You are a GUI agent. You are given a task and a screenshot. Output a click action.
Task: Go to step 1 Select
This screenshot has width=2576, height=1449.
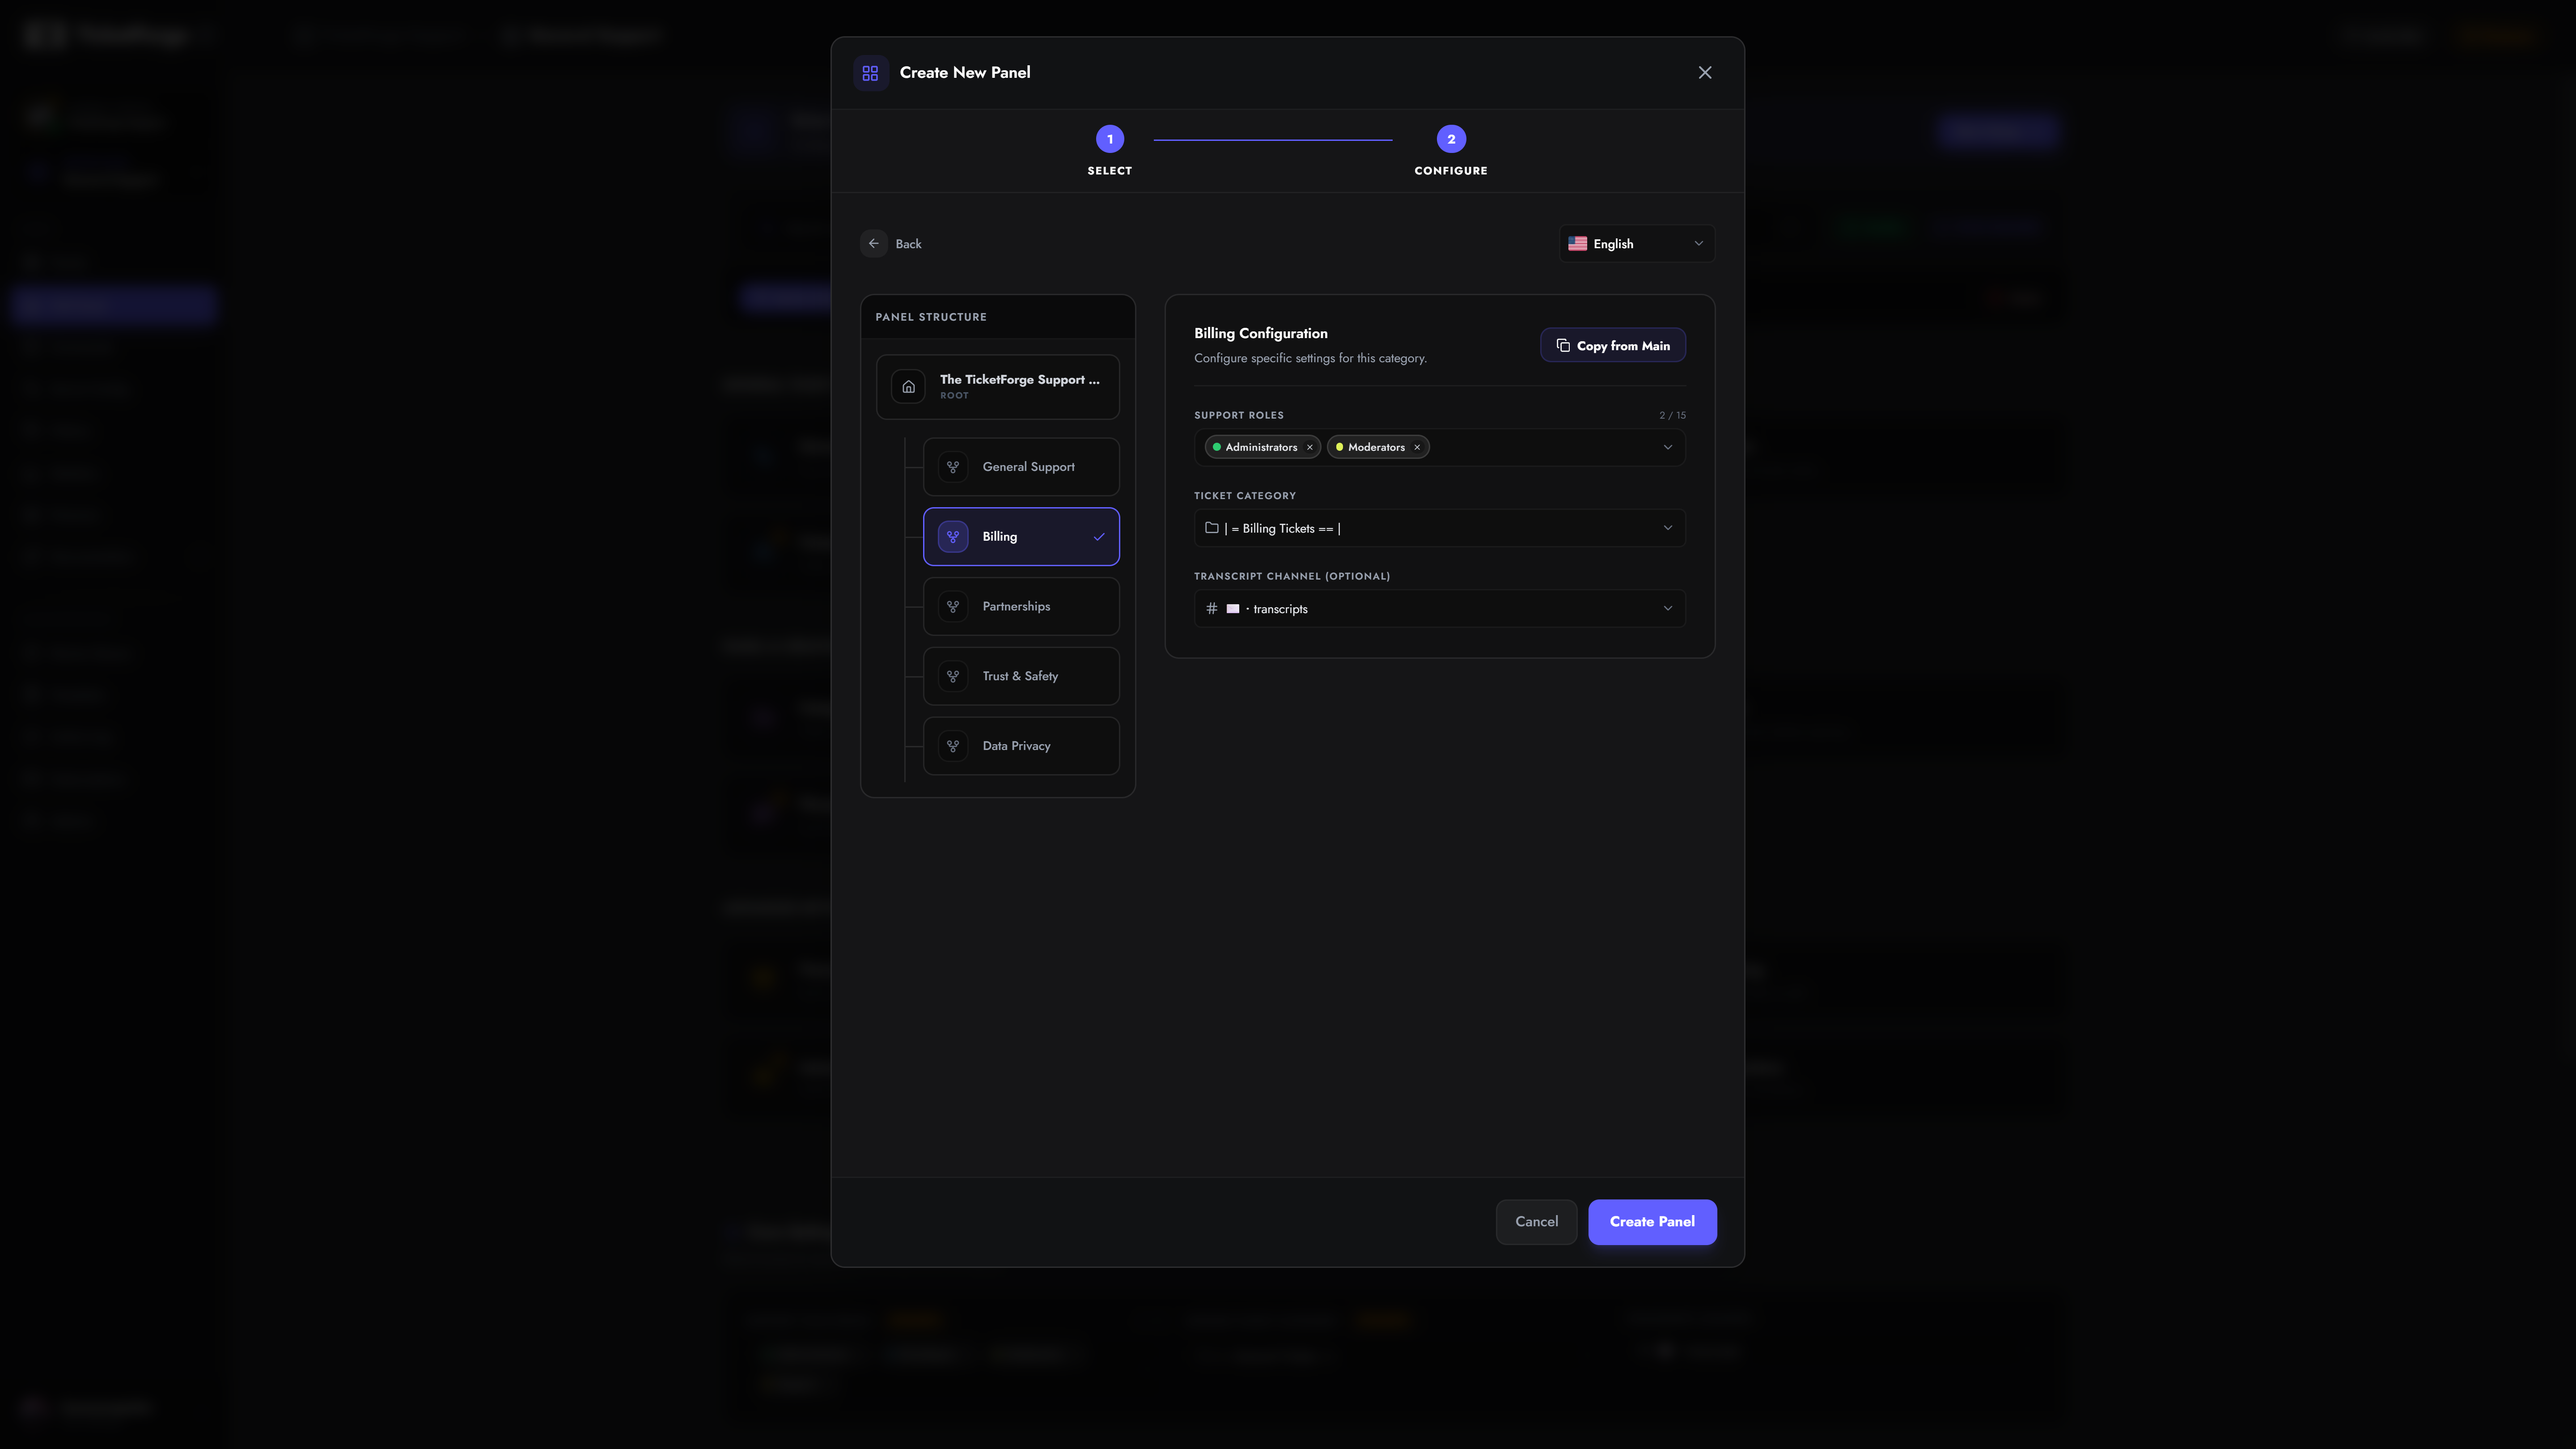(1110, 139)
